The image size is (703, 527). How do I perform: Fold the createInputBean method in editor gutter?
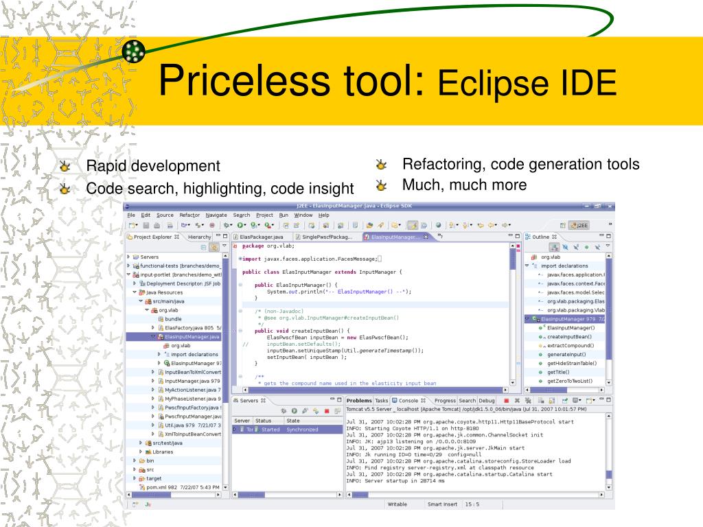coord(240,331)
